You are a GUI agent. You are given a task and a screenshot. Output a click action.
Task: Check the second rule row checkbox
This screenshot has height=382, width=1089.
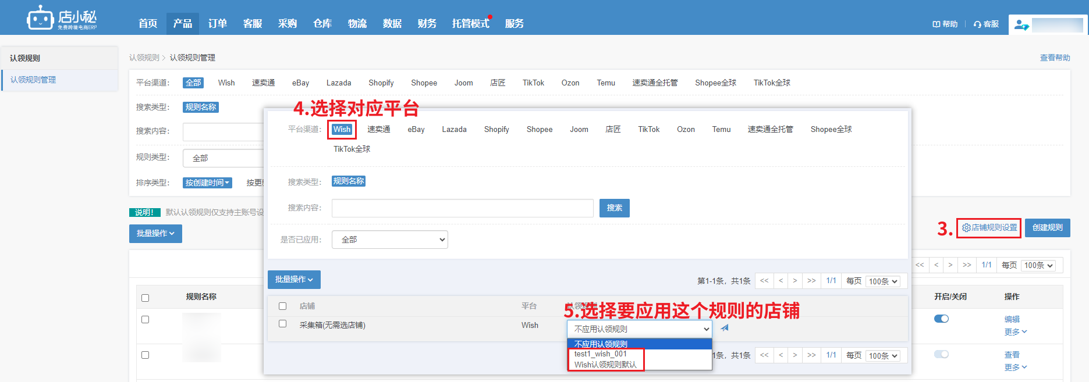point(146,355)
